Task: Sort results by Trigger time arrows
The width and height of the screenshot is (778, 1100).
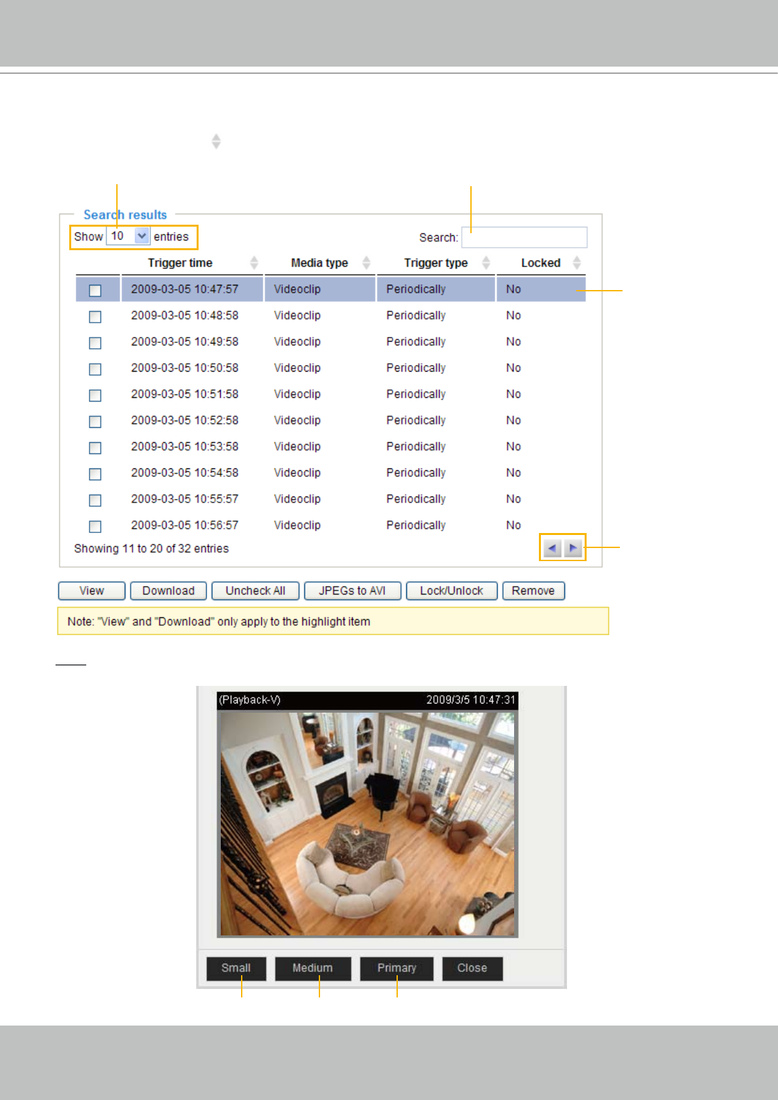Action: coord(254,263)
